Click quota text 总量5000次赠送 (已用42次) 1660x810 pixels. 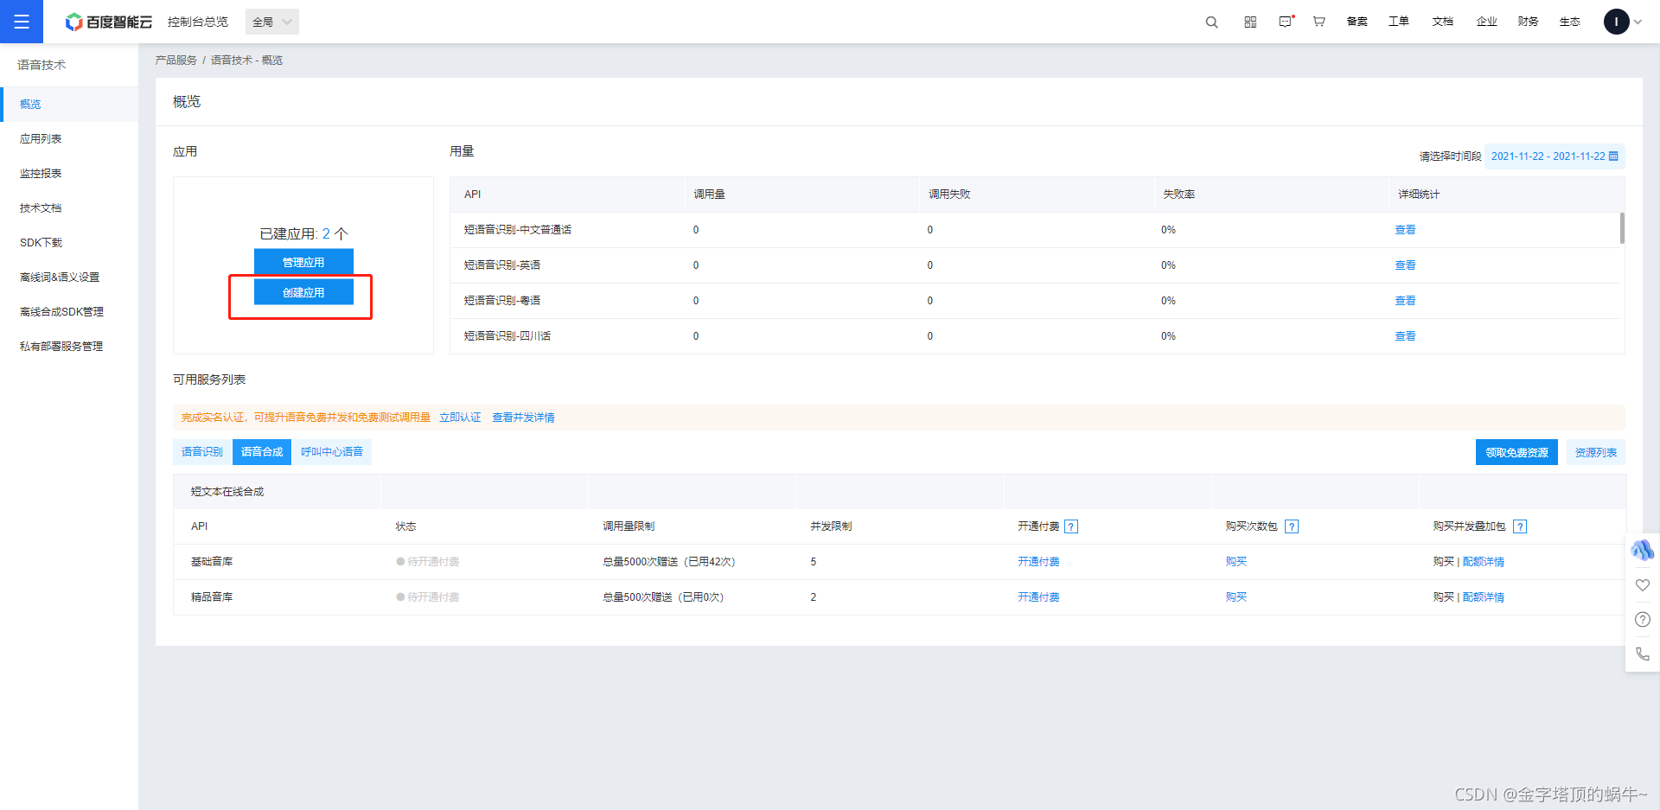(669, 562)
